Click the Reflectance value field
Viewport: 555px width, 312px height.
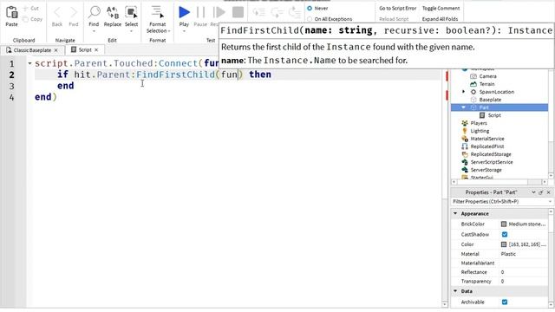pyautogui.click(x=524, y=272)
